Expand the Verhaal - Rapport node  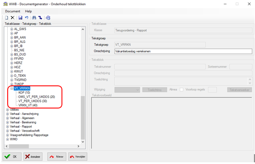click(8, 126)
